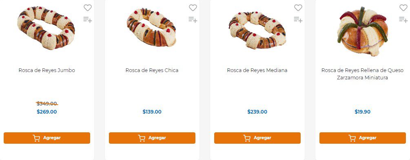This screenshot has height=160, width=410.
Task: Open Rosca de Reyes Rellena de Queso link
Action: pos(362,74)
